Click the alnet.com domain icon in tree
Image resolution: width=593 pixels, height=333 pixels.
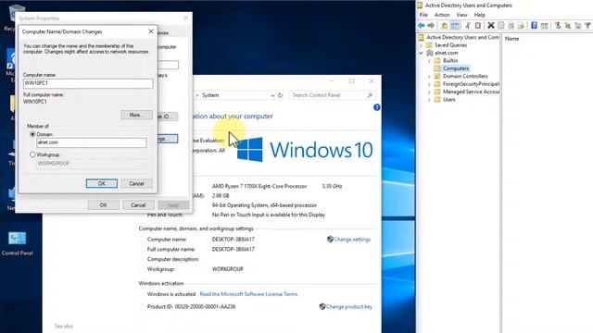coord(430,53)
